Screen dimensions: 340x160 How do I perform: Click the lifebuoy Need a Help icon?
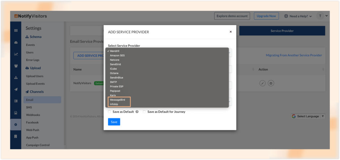click(x=286, y=16)
